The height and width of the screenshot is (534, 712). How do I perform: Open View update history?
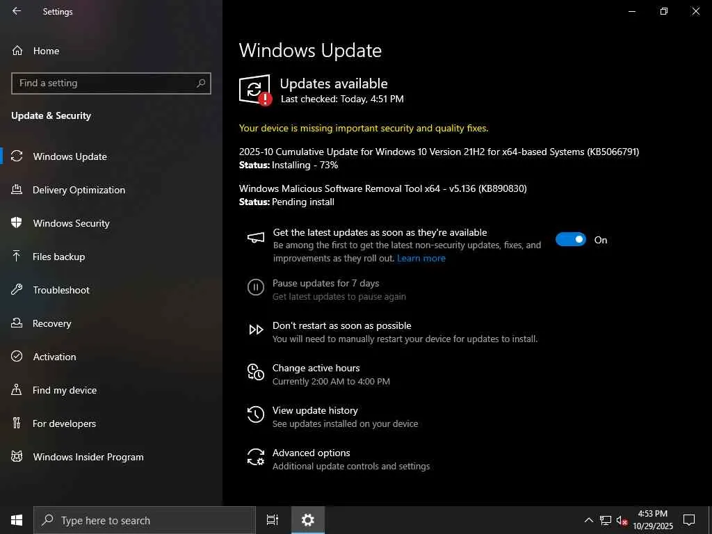tap(315, 410)
